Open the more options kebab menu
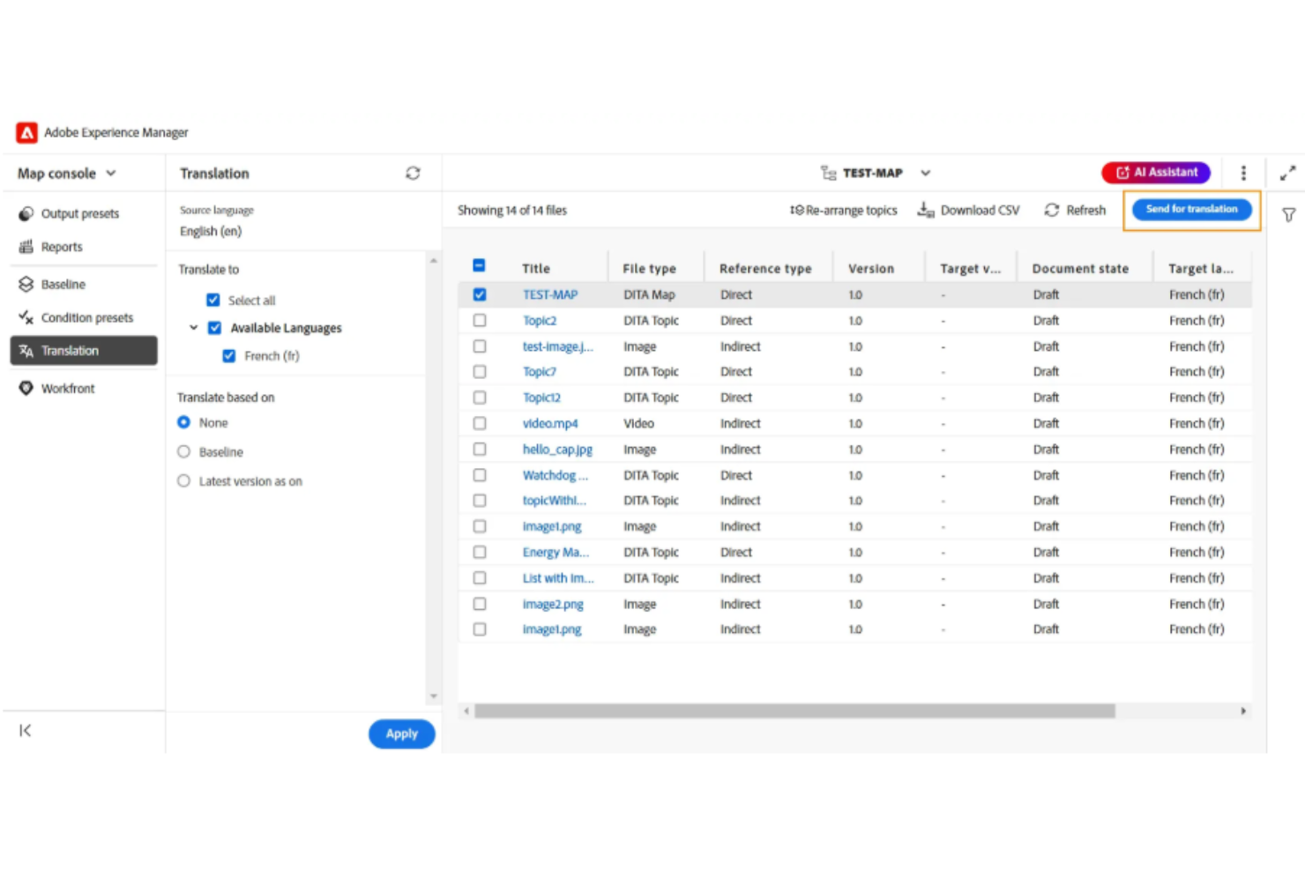Screen dimensions: 1305x870 point(1243,173)
